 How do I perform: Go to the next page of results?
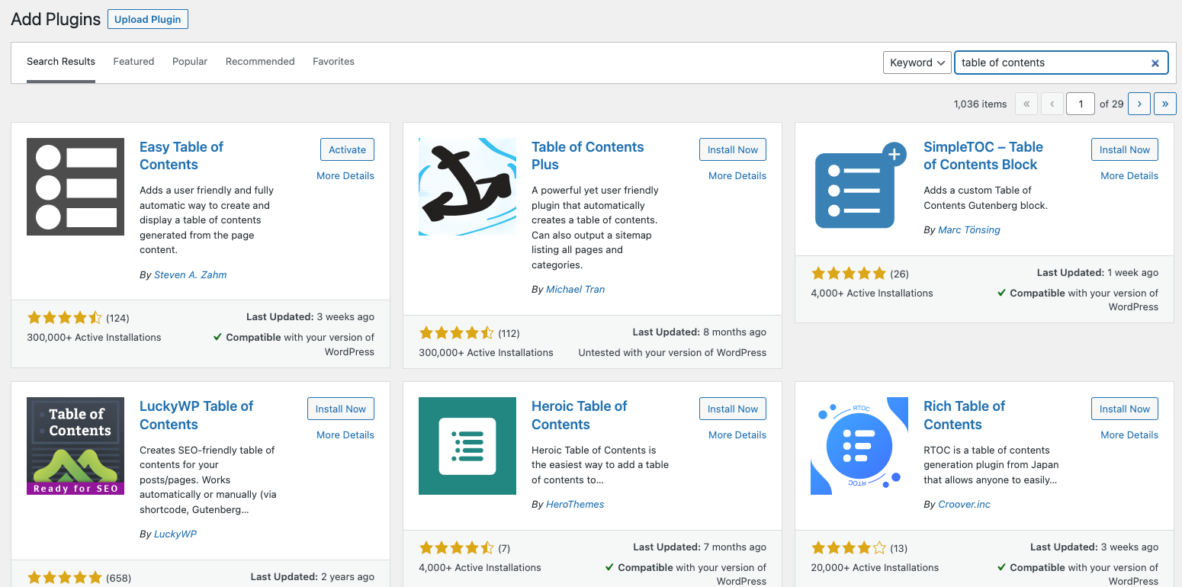point(1139,104)
